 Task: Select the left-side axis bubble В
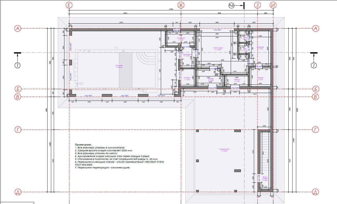click(18, 97)
